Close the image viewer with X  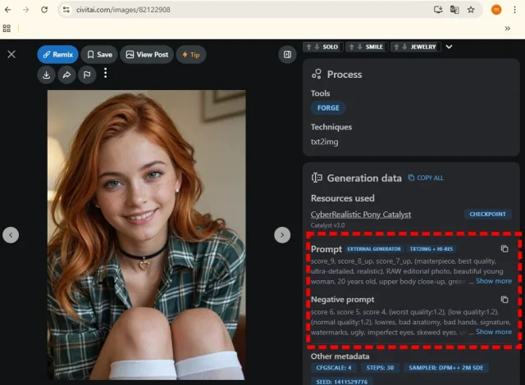click(11, 54)
